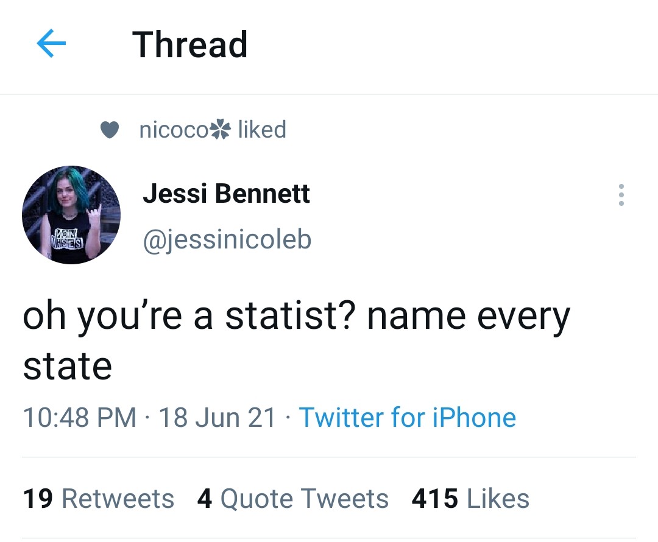
Task: Tap the nicoco liked label
Action: pos(213,129)
